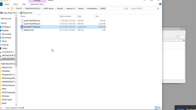The width and height of the screenshot is (196, 110).
Task: Click the Up one level arrow
Action: [x=8, y=9]
